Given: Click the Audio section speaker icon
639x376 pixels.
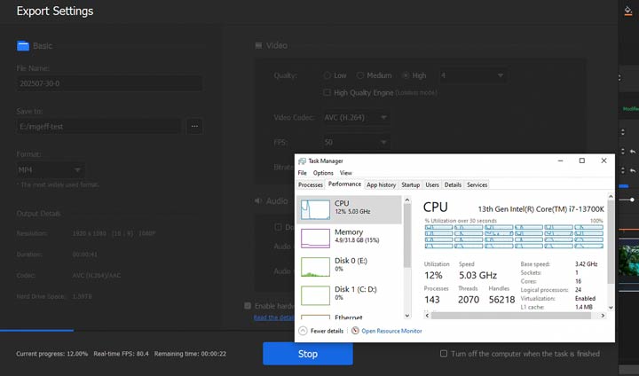Looking at the screenshot, I should (258, 200).
